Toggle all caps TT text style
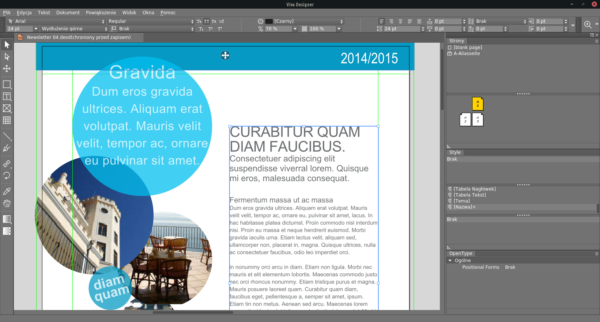Screen dimensions: 600x322 pos(207,21)
